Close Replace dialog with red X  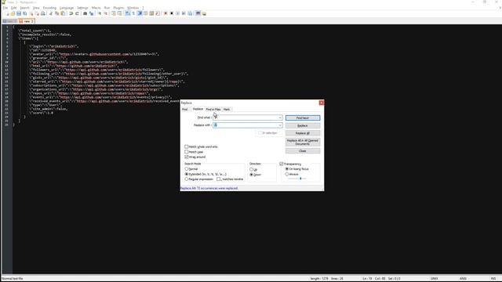tap(321, 103)
